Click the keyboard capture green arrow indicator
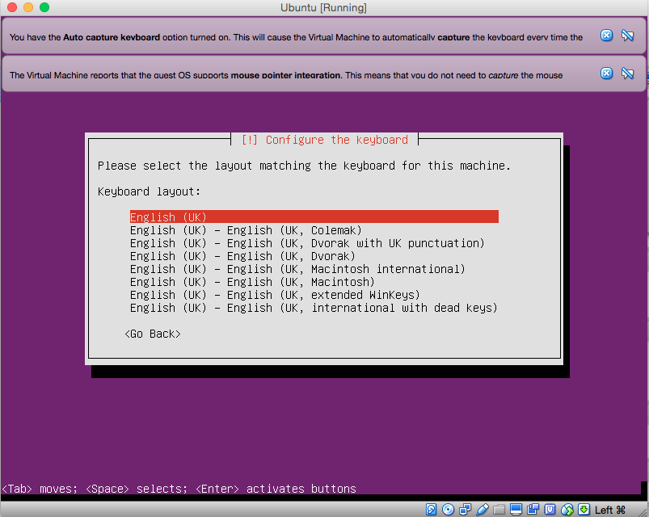The height and width of the screenshot is (517, 649). [x=584, y=510]
